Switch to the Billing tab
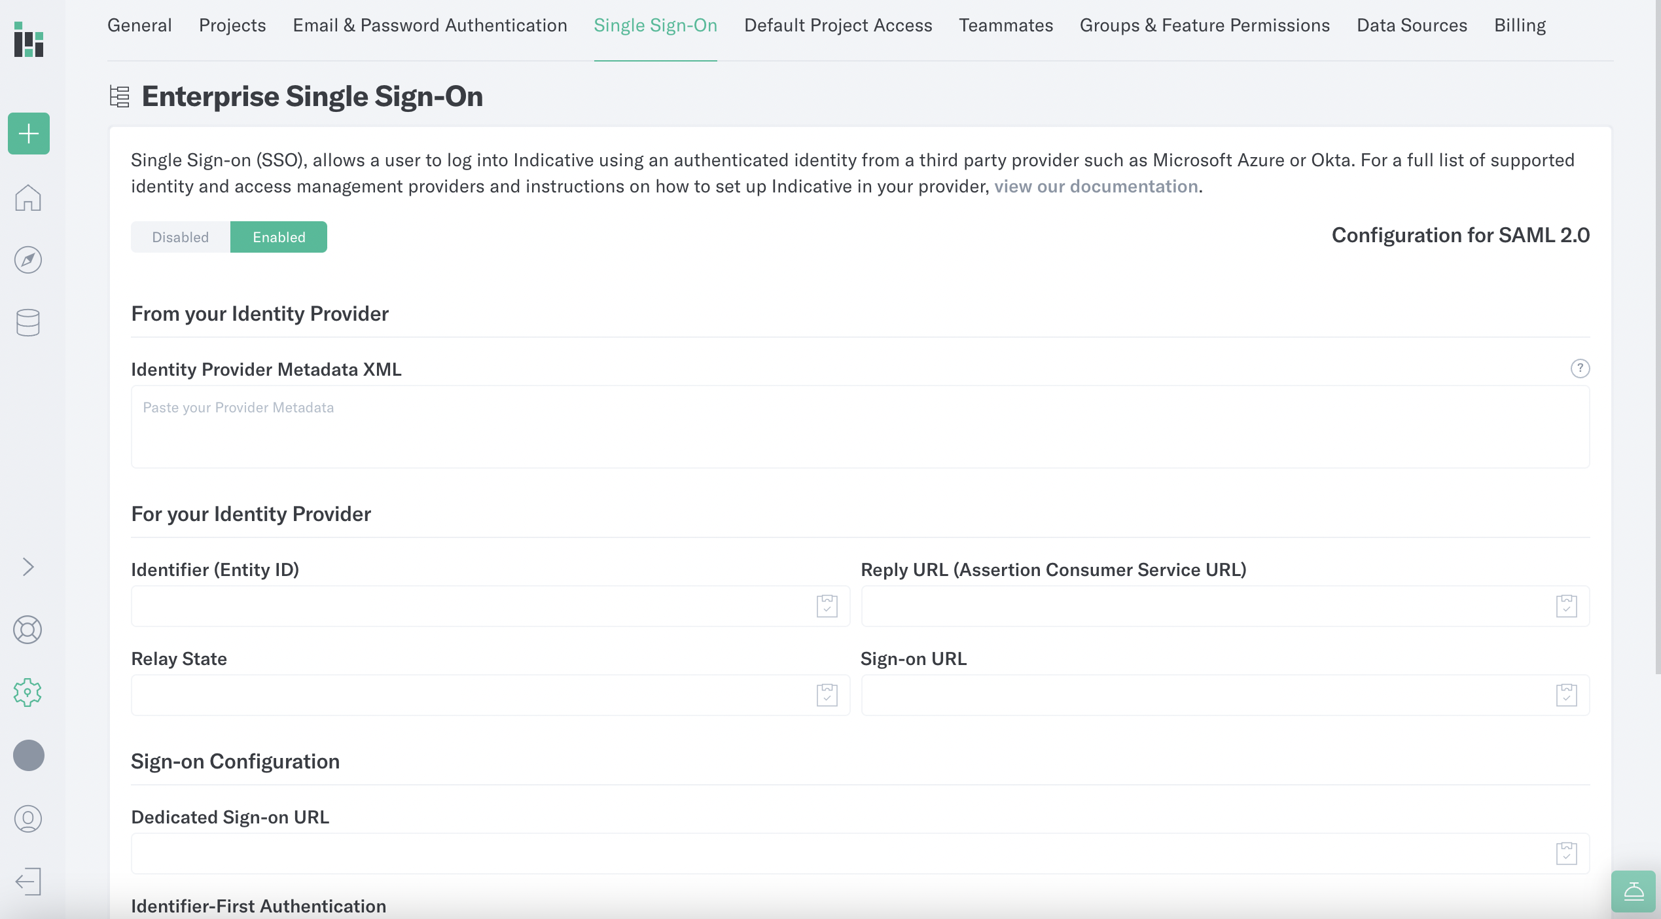 [1520, 25]
